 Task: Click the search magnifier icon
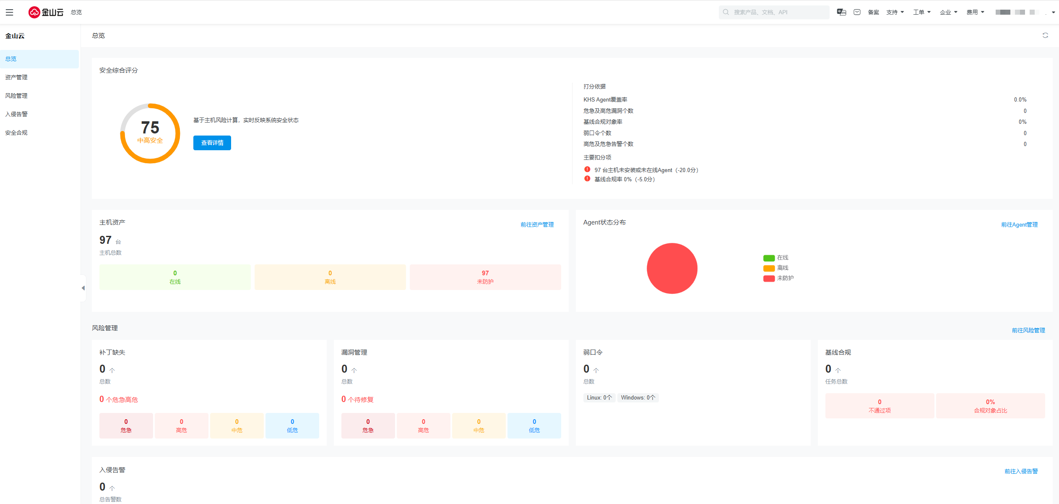click(x=726, y=12)
